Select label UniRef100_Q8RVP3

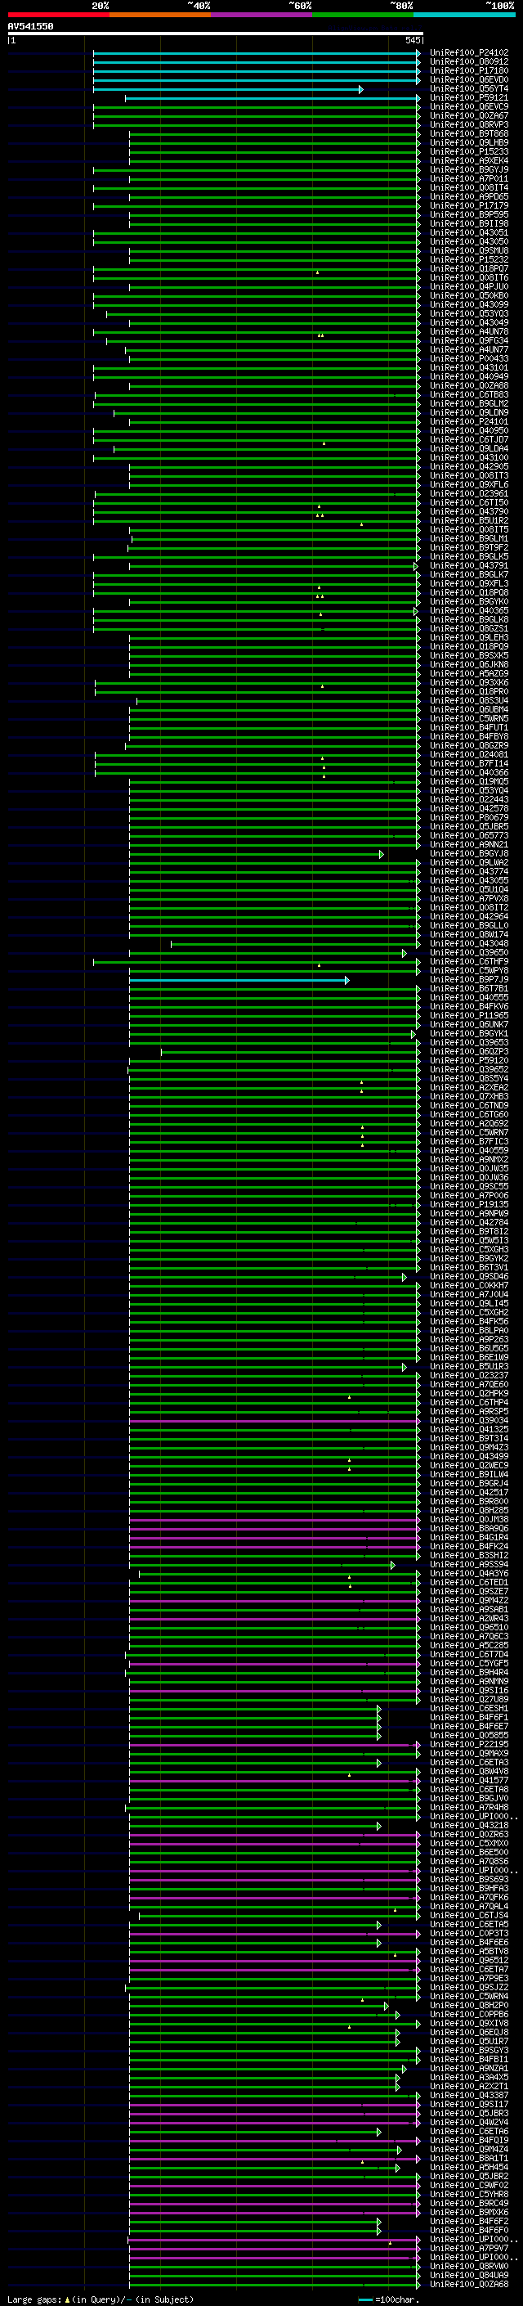(469, 124)
